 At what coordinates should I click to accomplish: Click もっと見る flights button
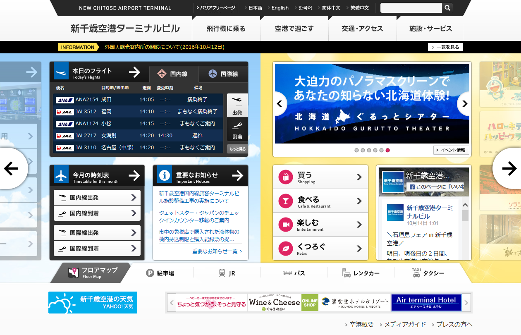point(237,149)
